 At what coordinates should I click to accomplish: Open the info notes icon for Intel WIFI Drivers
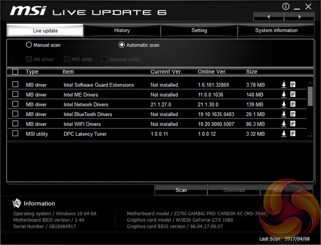click(x=293, y=124)
